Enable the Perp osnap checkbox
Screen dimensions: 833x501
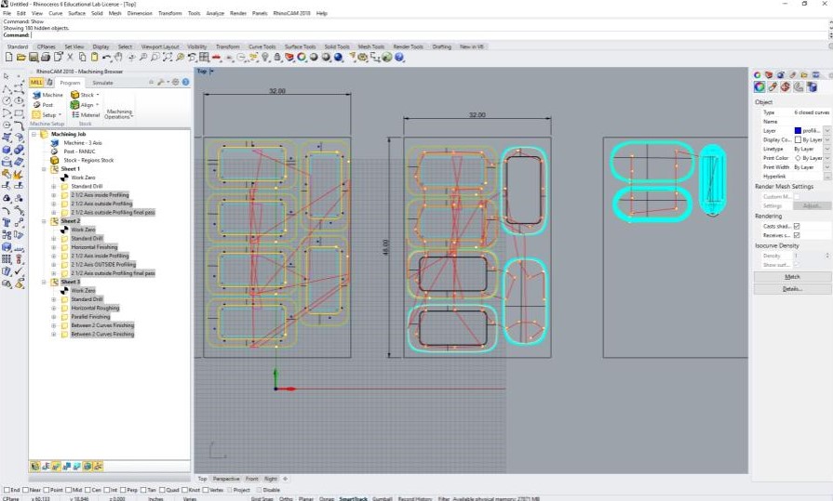[123, 490]
